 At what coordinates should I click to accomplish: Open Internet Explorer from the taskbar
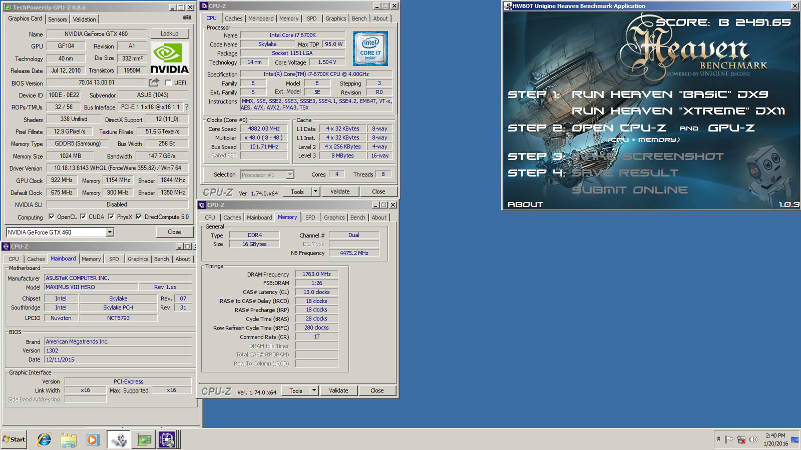tap(44, 439)
